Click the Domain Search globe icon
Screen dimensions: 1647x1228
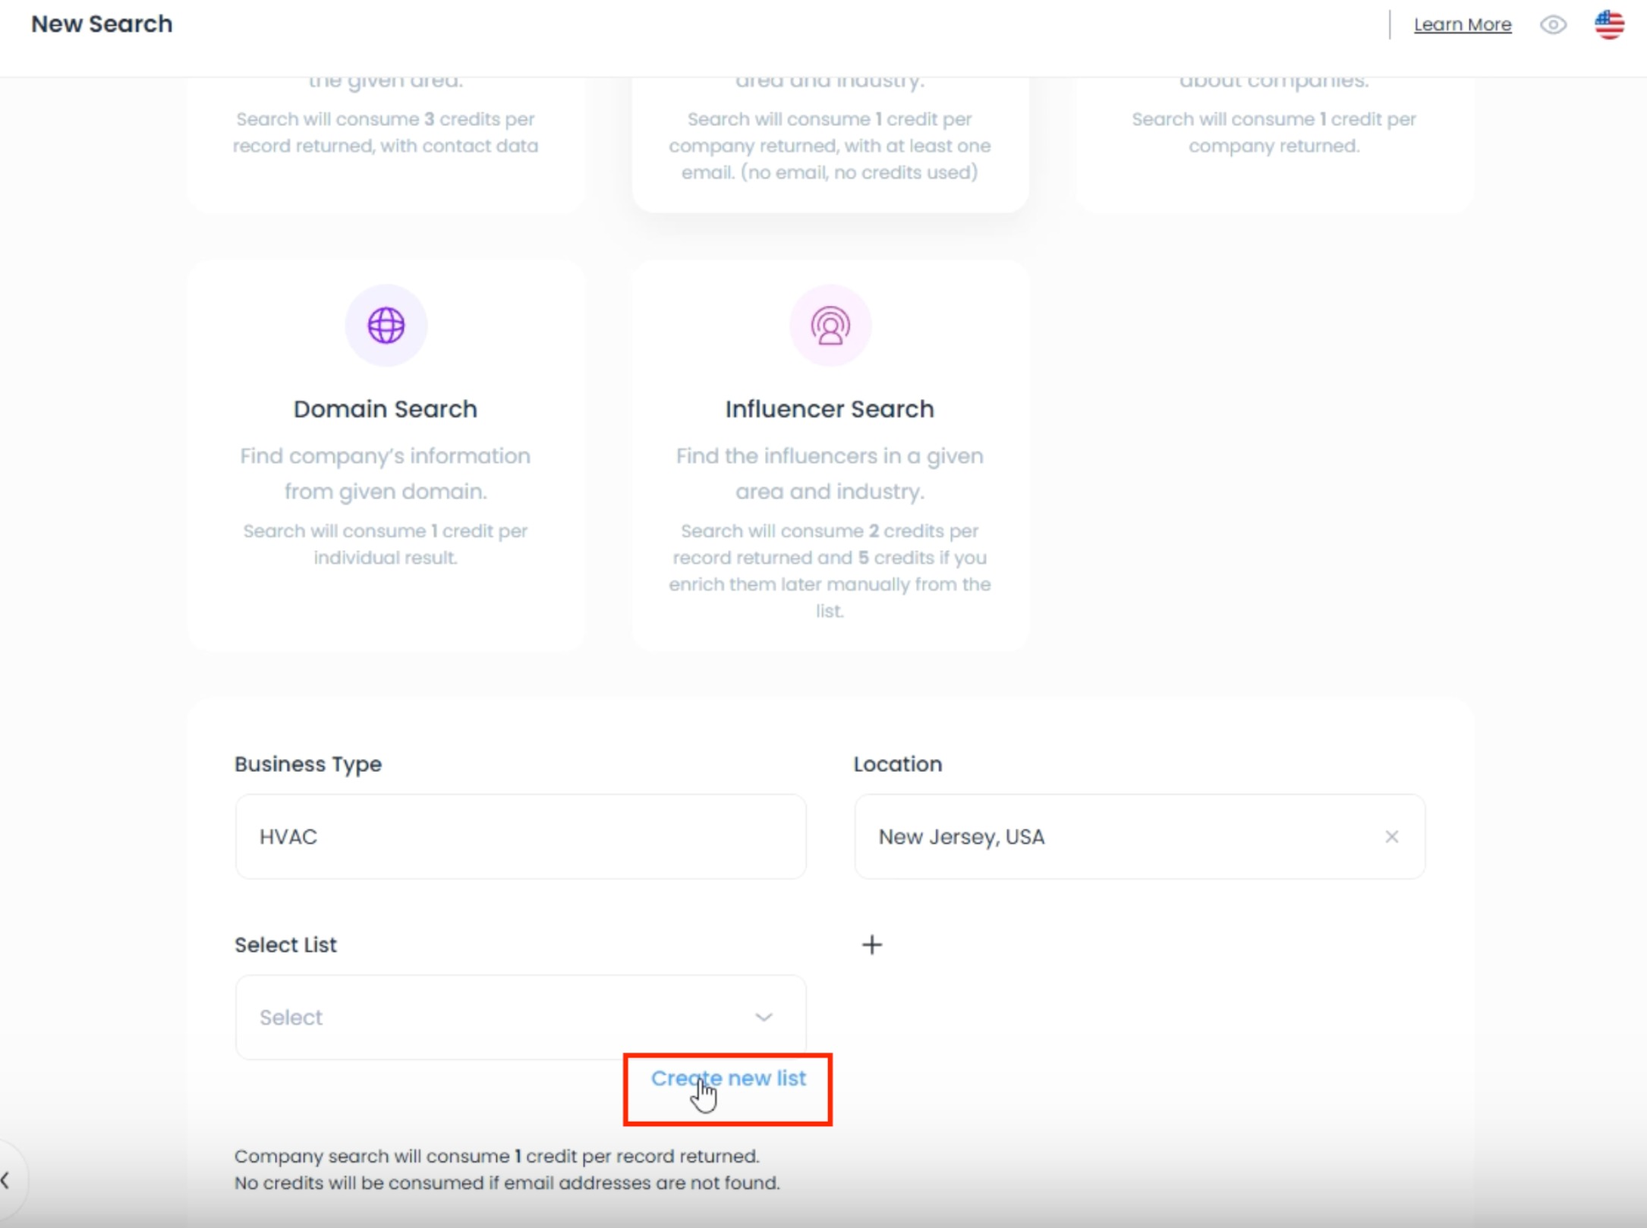[x=386, y=326]
